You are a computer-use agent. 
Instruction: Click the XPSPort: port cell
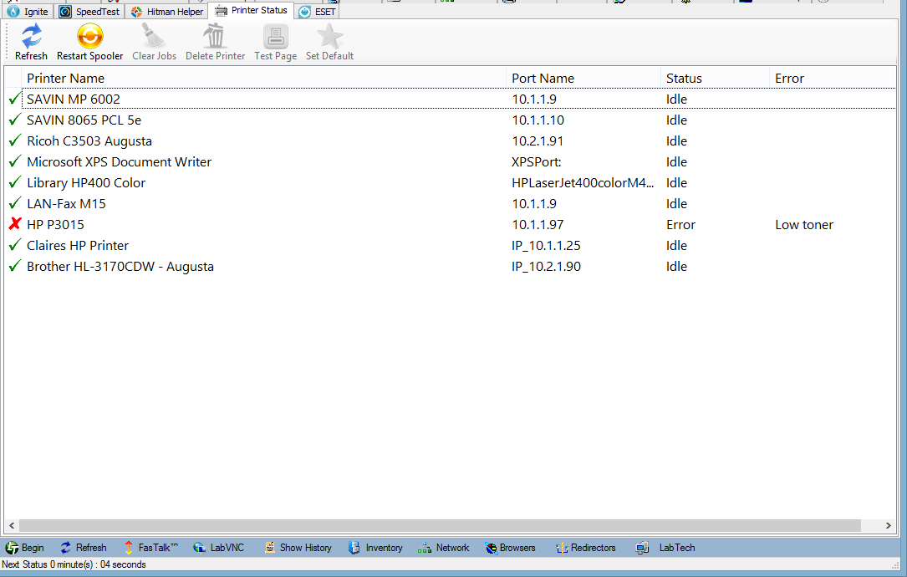pyautogui.click(x=536, y=162)
